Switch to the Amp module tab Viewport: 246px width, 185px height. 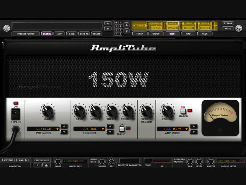click(x=172, y=34)
